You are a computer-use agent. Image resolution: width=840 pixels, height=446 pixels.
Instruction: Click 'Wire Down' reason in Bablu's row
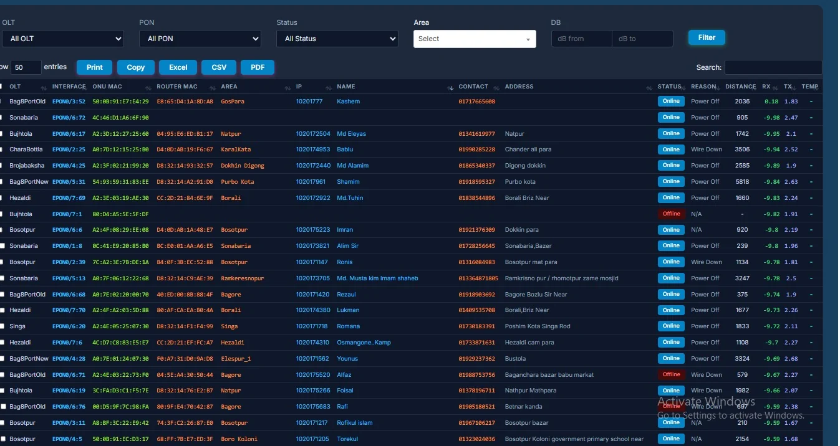(x=707, y=149)
